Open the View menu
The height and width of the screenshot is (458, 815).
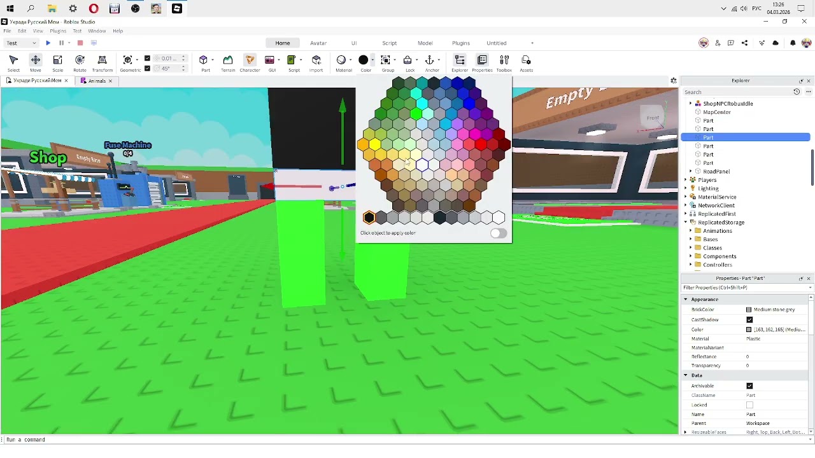[x=38, y=31]
